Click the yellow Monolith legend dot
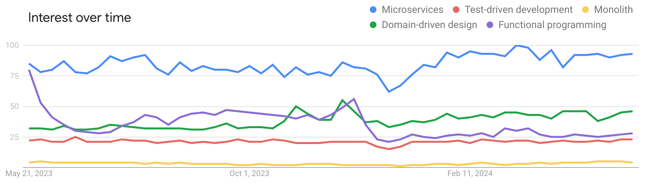The height and width of the screenshot is (183, 648). pyautogui.click(x=585, y=10)
